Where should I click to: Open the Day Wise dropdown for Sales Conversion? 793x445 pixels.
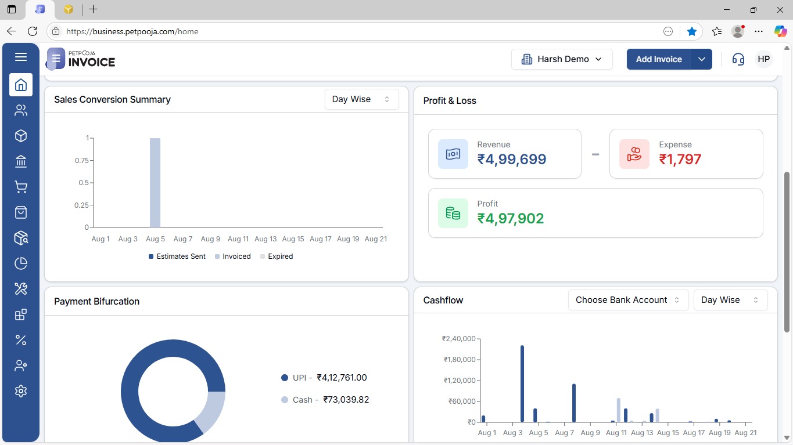pos(361,99)
